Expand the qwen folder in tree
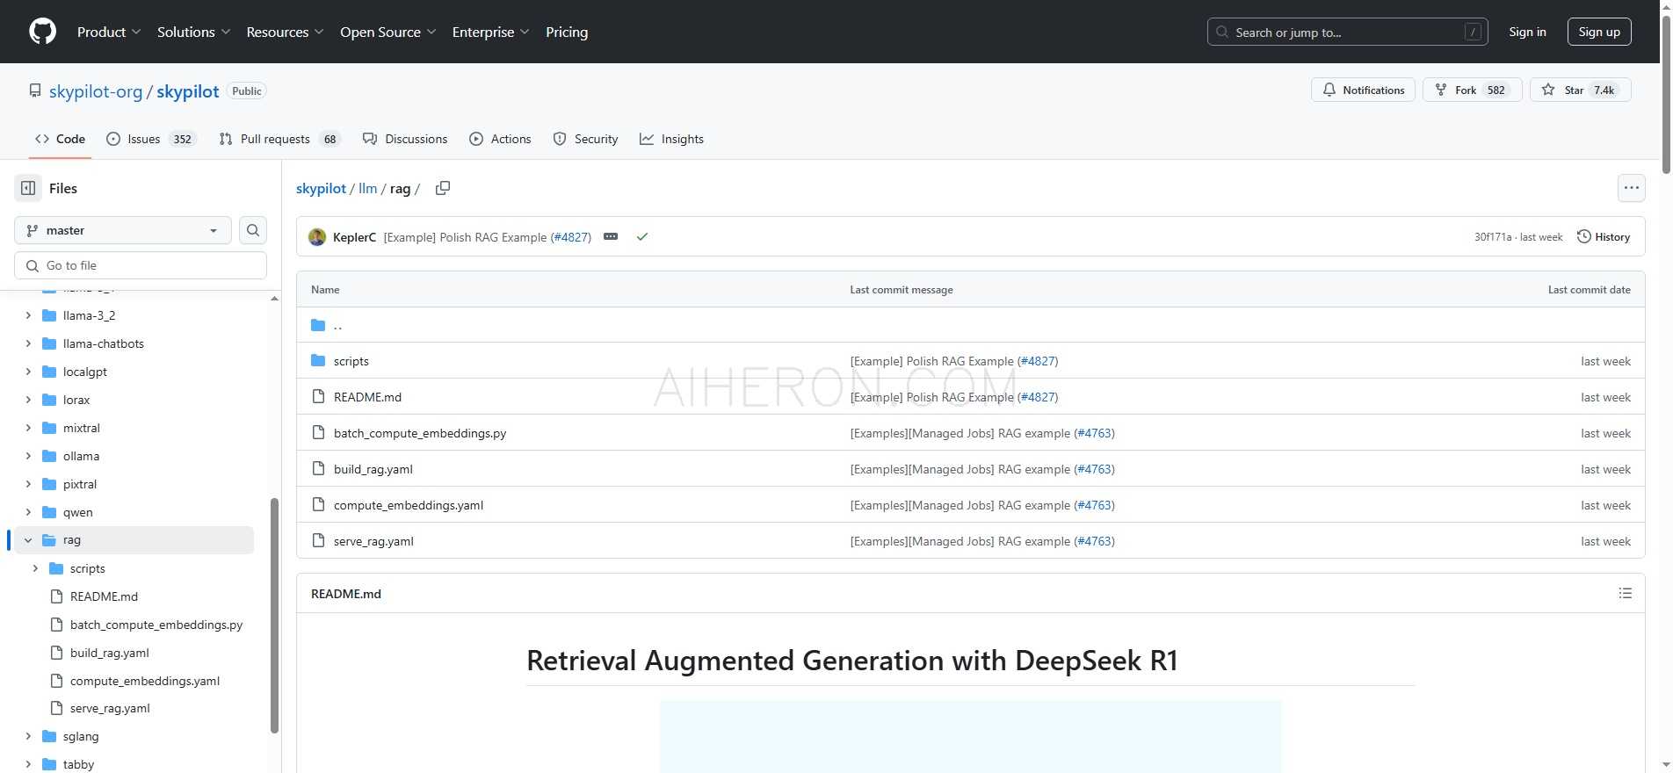 click(28, 512)
